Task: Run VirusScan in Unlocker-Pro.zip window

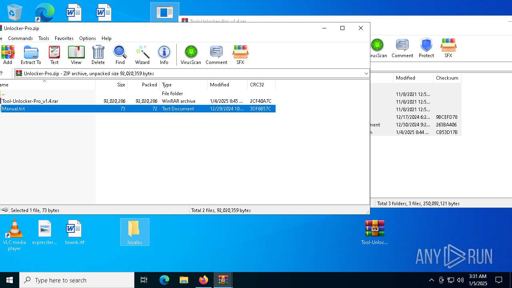Action: 191,55
